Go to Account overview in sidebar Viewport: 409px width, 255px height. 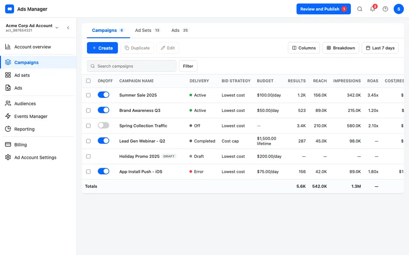38,47
